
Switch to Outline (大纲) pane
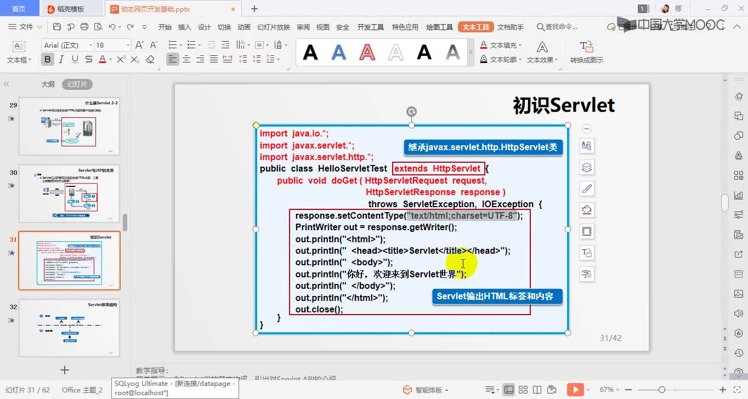tap(48, 84)
